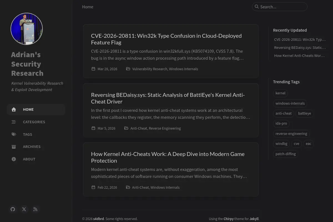Click the Kernel Vulnerability Research subtitle
Image resolution: width=333 pixels, height=222 pixels.
tap(37, 86)
